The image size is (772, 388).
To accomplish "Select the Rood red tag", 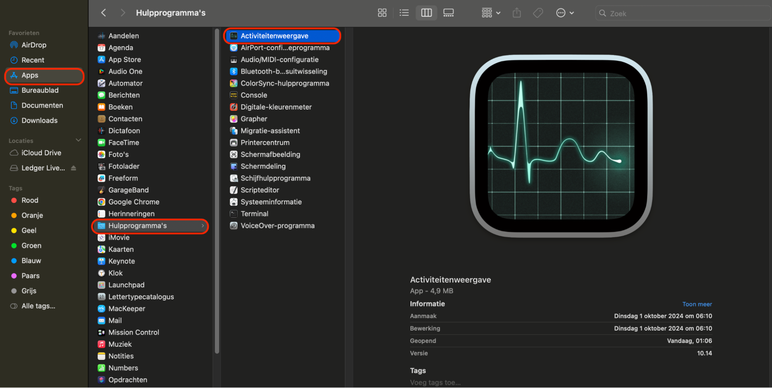I will (x=30, y=200).
